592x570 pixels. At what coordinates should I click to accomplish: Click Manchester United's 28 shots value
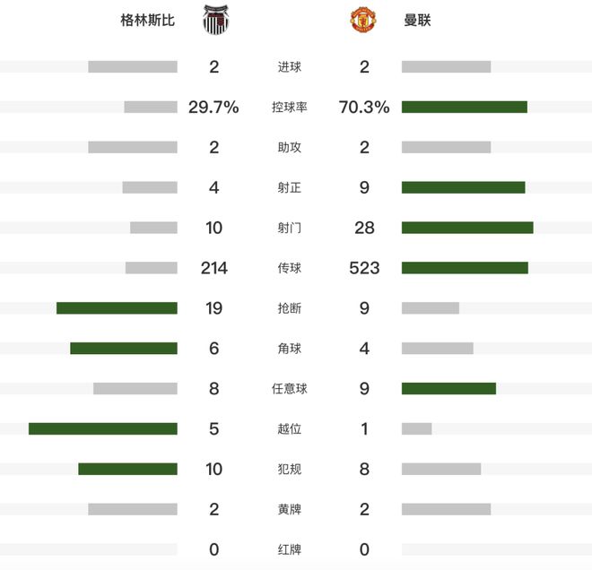coord(364,228)
